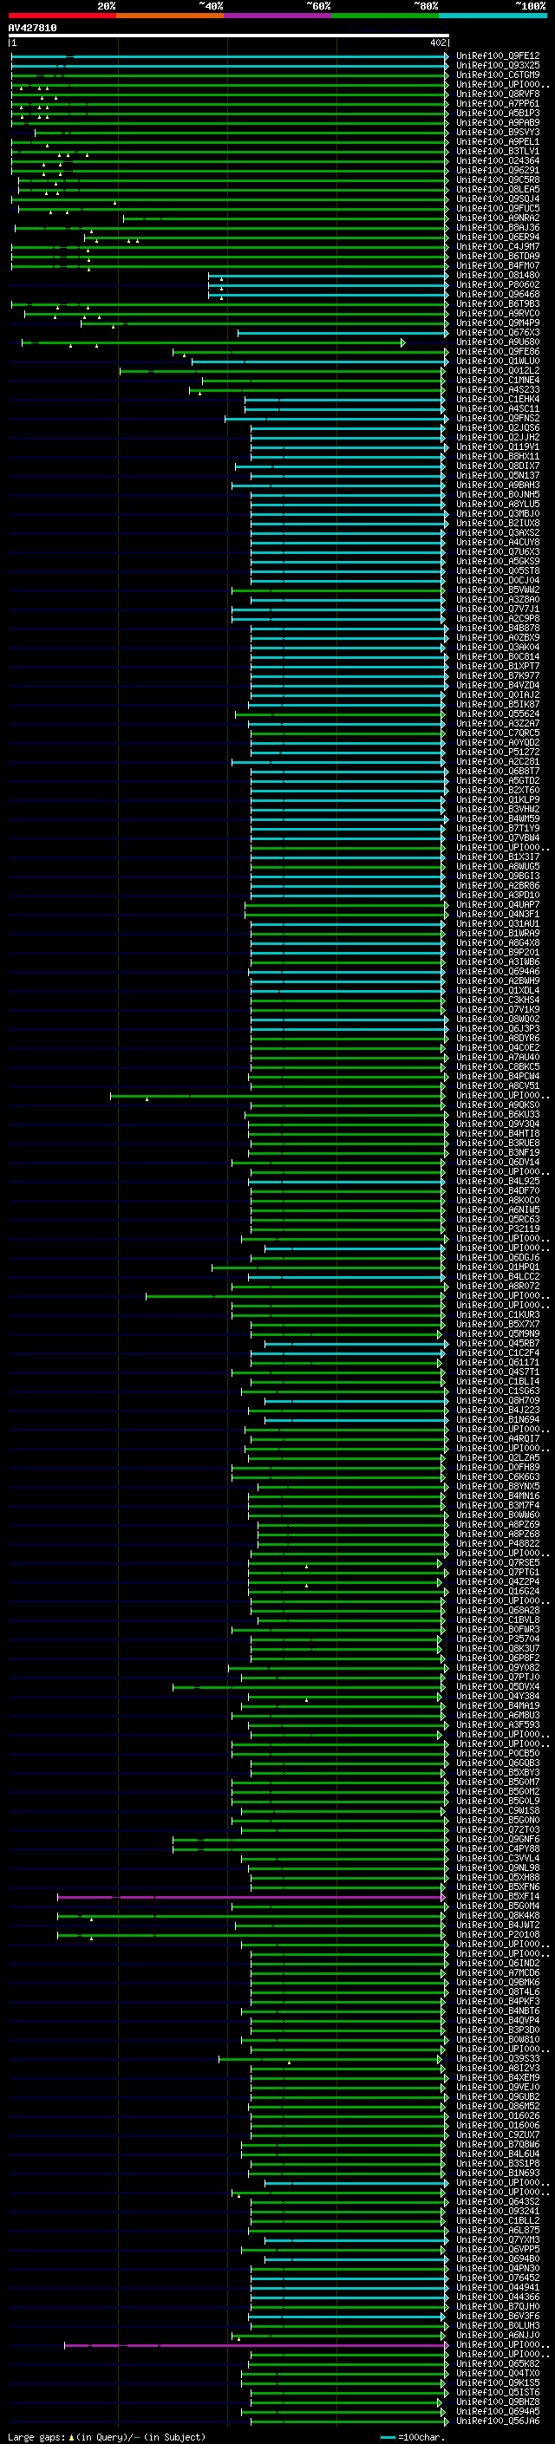
Task: Open hit UniRef100_Q93X25
Action: click(498, 66)
